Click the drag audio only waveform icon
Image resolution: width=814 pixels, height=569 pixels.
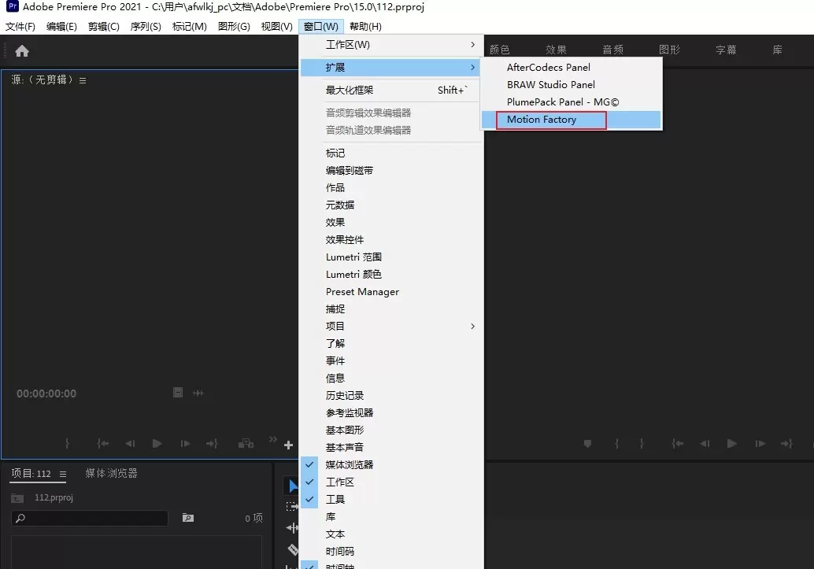[x=198, y=393]
